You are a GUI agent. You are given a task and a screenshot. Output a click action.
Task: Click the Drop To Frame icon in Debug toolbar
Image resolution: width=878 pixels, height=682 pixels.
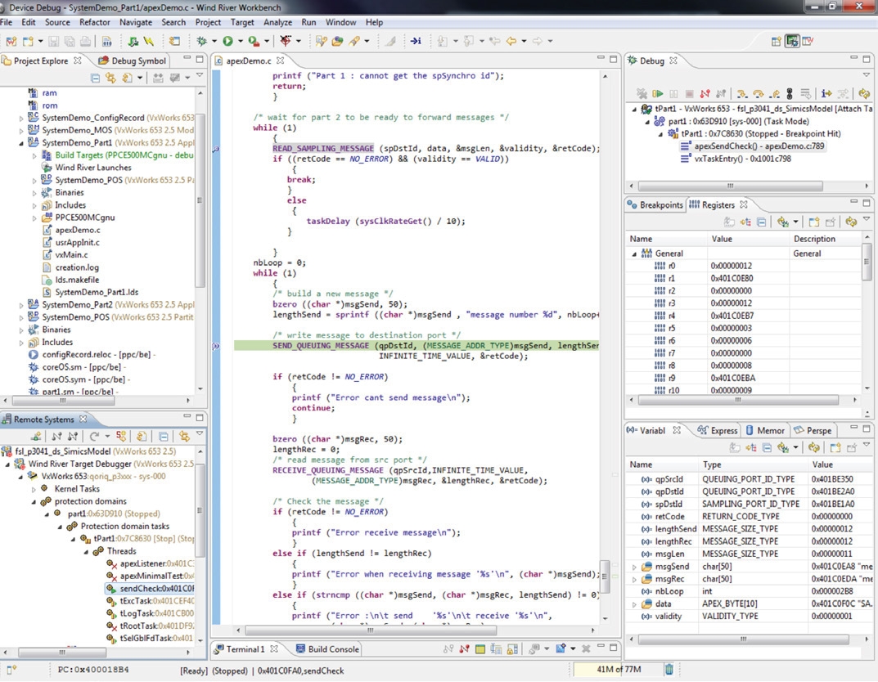pos(805,93)
